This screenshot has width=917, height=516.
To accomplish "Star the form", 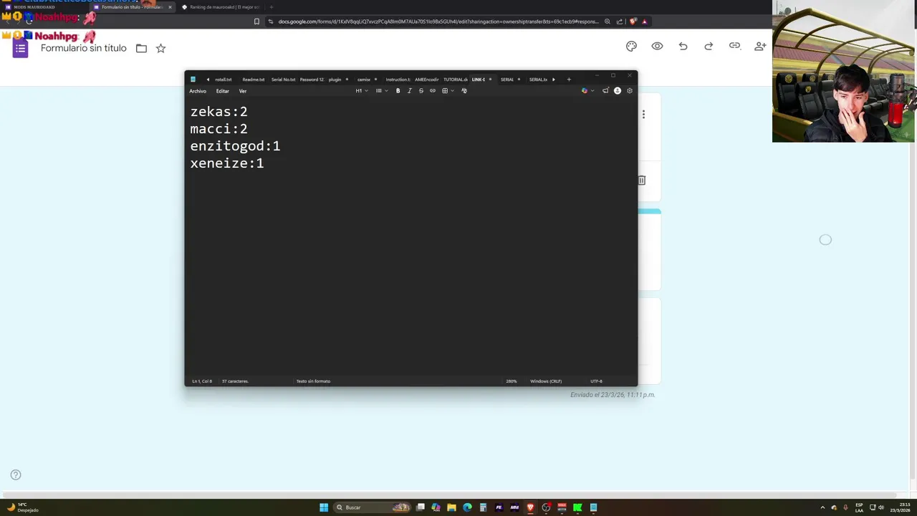I will click(x=160, y=48).
